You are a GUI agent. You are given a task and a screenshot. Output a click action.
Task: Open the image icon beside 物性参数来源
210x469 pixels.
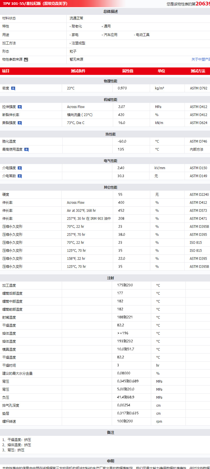26,59
